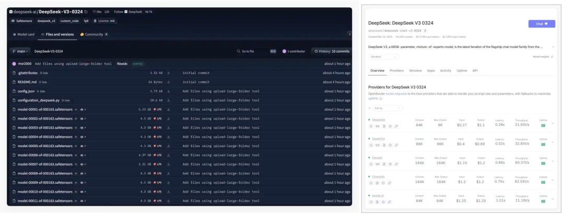Viewport: 564px width, 214px height.
Task: Download configuration_deepseek.py with the download icon
Action: click(168, 100)
